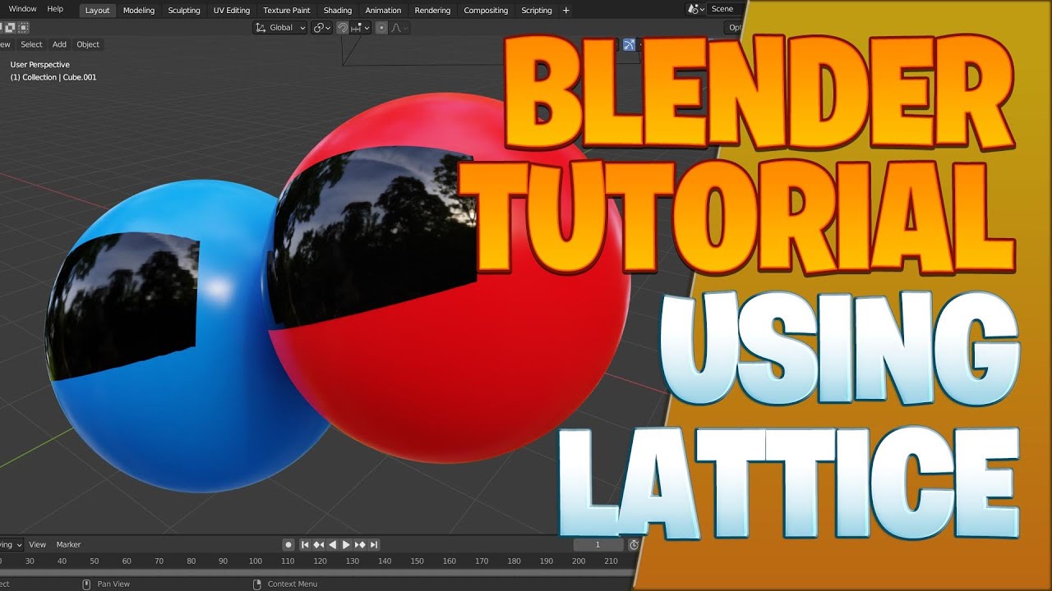The width and height of the screenshot is (1052, 591).
Task: Switch to the Sculpting workspace tab
Action: coord(184,11)
